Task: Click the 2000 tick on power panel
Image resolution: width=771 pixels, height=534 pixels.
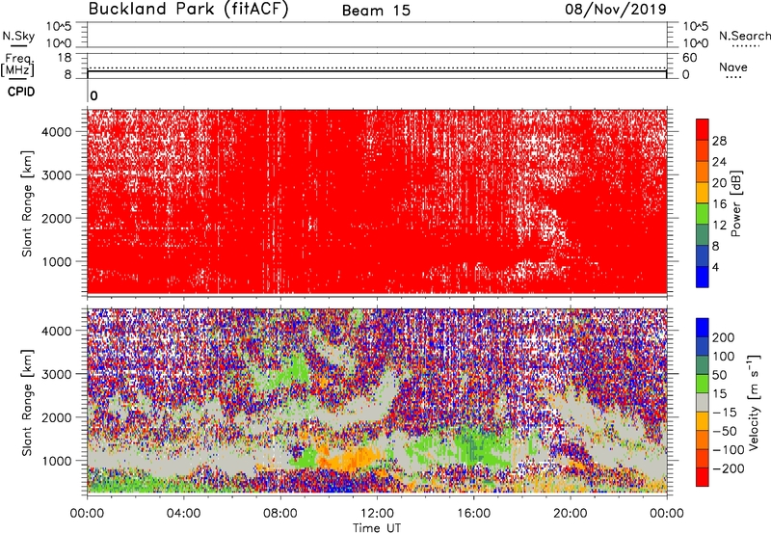Action: (57, 218)
